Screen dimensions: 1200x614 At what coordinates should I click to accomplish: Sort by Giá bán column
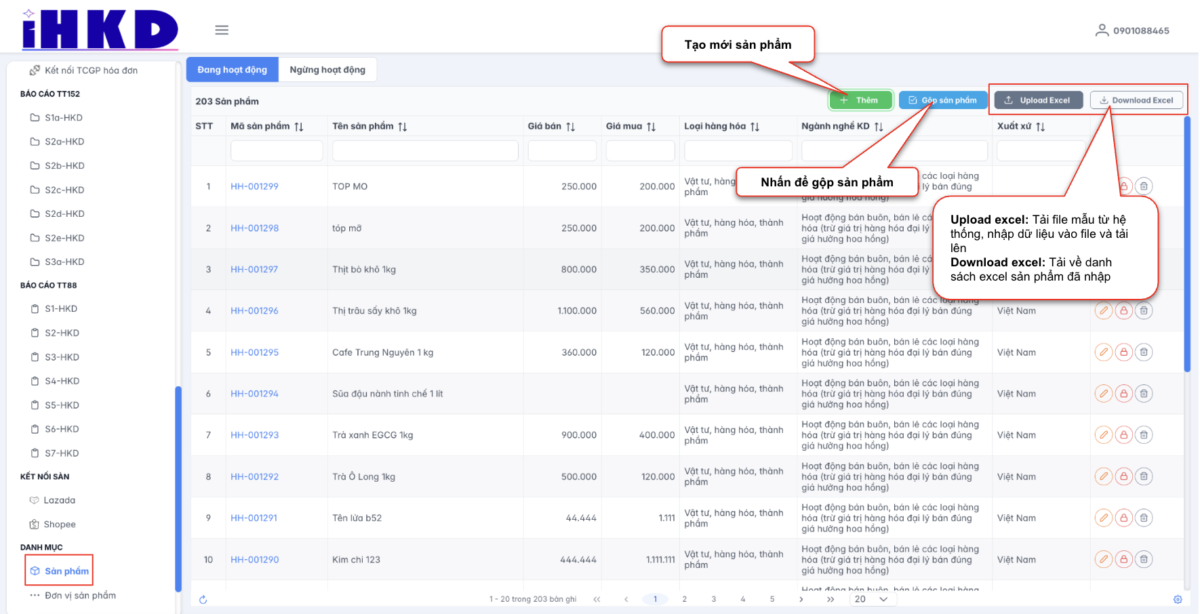coord(570,127)
